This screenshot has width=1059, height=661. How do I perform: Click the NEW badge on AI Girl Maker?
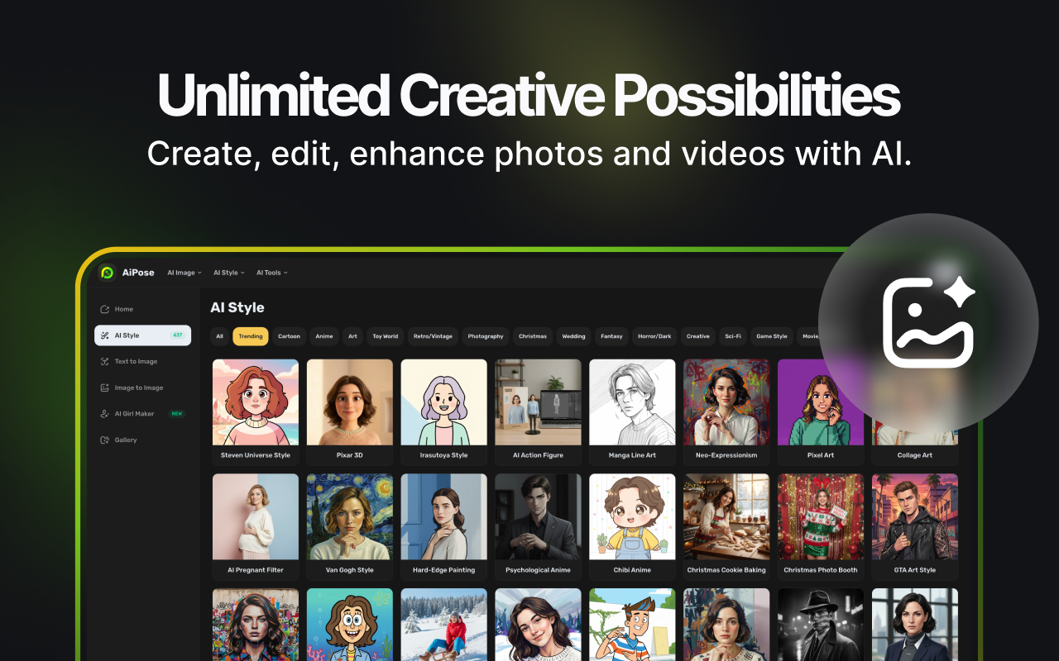point(176,413)
